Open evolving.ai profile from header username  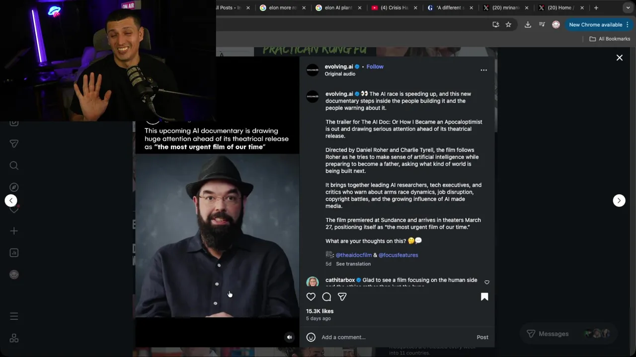pyautogui.click(x=339, y=66)
